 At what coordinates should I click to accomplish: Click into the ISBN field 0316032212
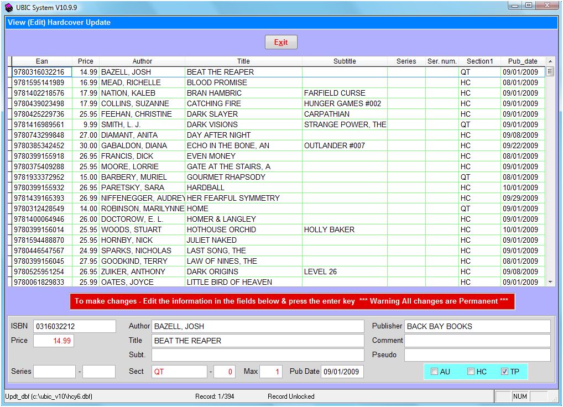pos(75,326)
